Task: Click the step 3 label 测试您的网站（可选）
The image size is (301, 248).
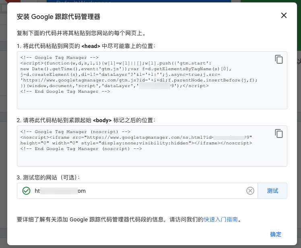Action: tap(48, 177)
